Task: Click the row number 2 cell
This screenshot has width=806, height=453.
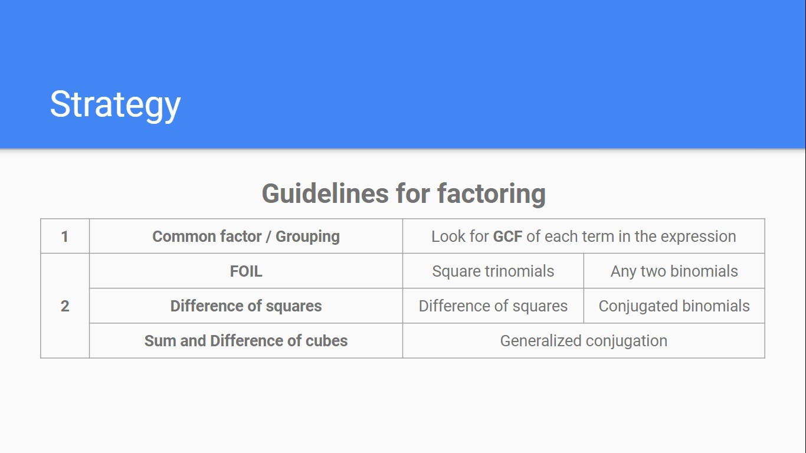Action: coord(65,306)
